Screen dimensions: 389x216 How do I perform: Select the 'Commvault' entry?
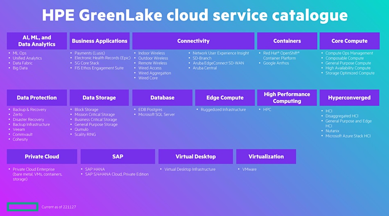[x=23, y=134]
